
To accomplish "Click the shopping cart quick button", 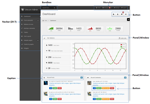I will (x=126, y=14).
